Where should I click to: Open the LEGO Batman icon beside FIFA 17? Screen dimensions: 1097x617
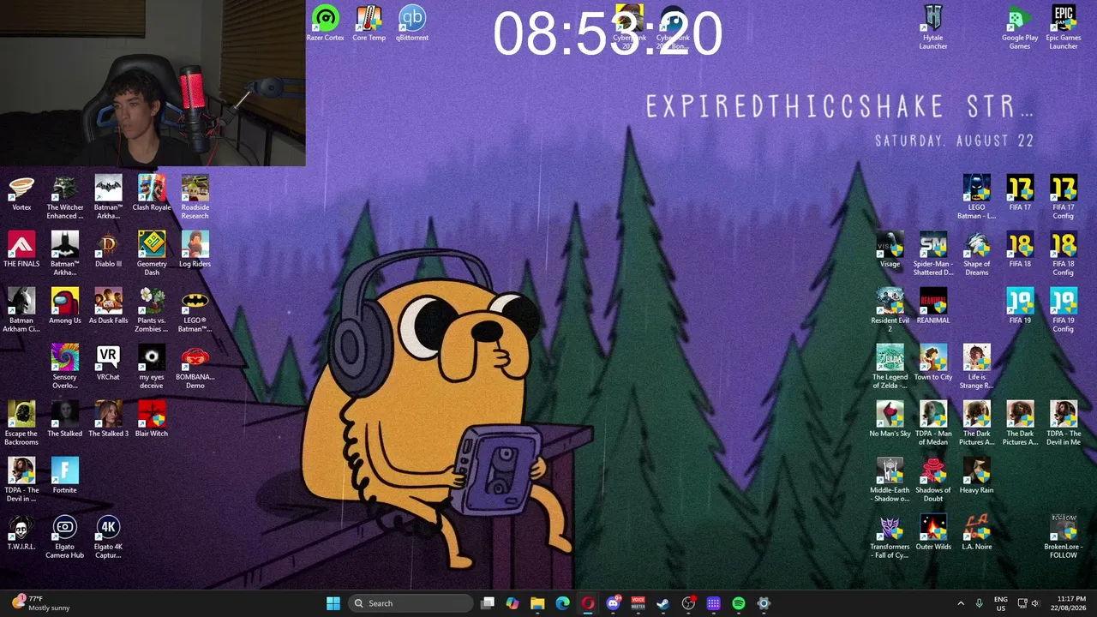click(977, 197)
